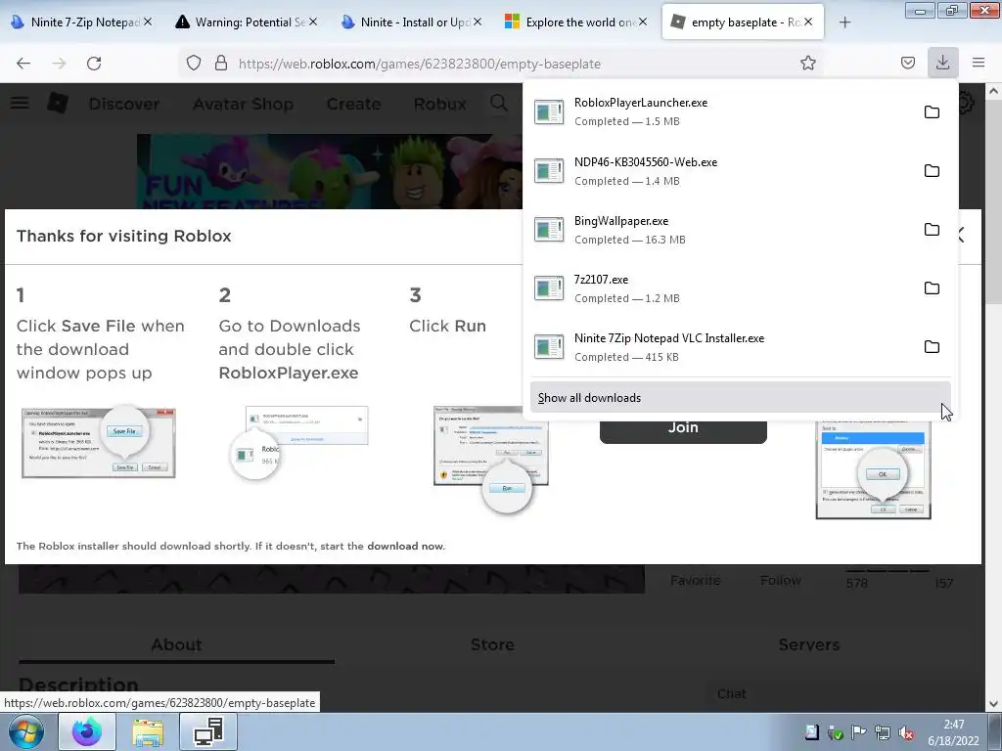The height and width of the screenshot is (751, 1002).
Task: Open the Create menu item
Action: tap(353, 104)
